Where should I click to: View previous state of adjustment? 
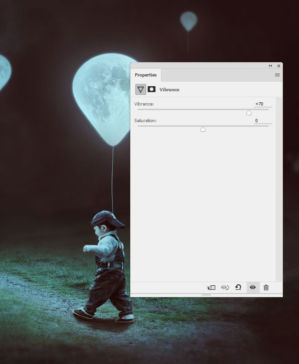[225, 288]
